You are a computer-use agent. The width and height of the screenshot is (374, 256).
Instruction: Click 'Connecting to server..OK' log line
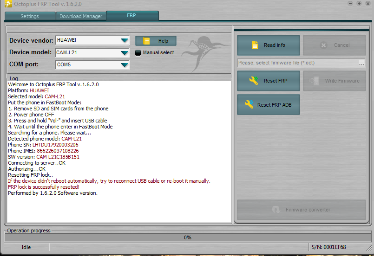pyautogui.click(x=37, y=163)
